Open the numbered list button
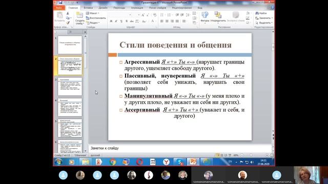 (x=170, y=15)
